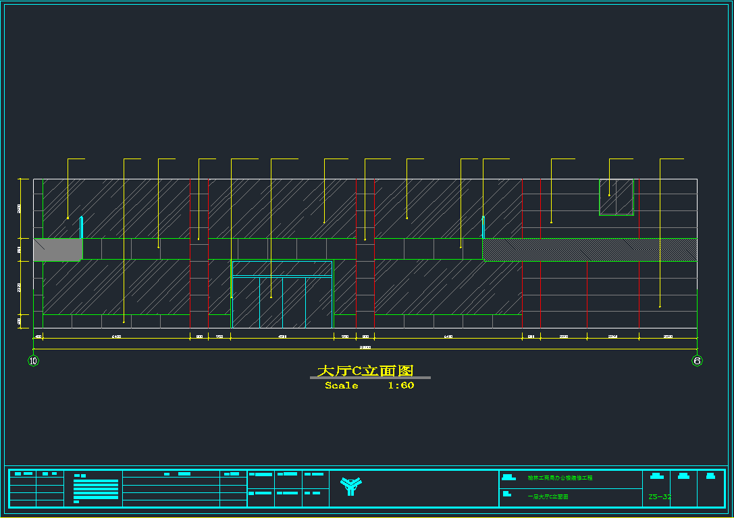Select the 4500-wide door dimension text

[x=282, y=337]
